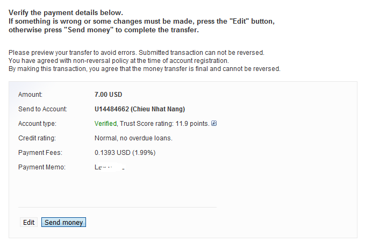Click the Credit rating label

click(37, 138)
